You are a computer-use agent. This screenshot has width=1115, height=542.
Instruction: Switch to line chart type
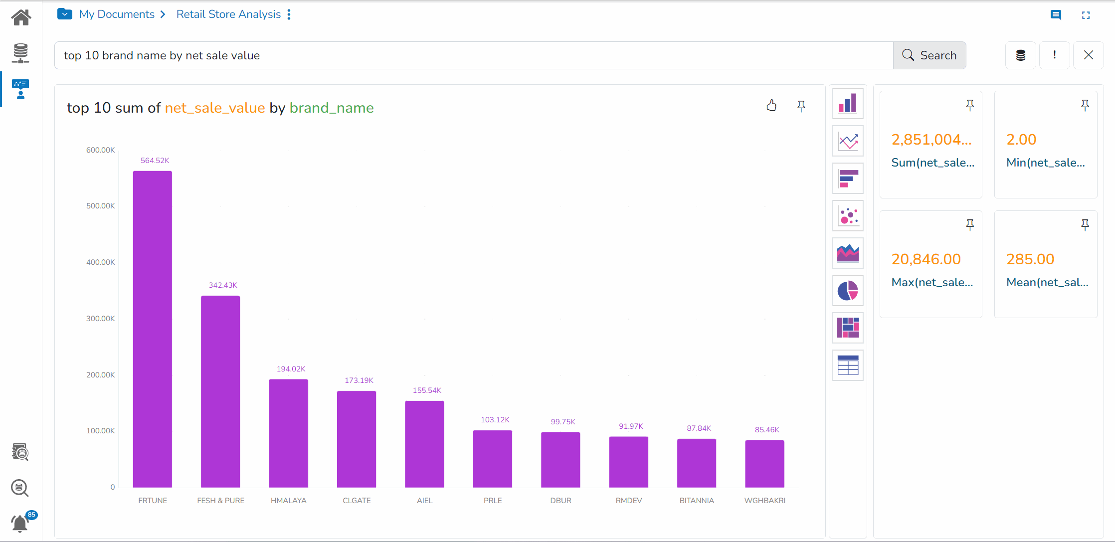[x=848, y=141]
